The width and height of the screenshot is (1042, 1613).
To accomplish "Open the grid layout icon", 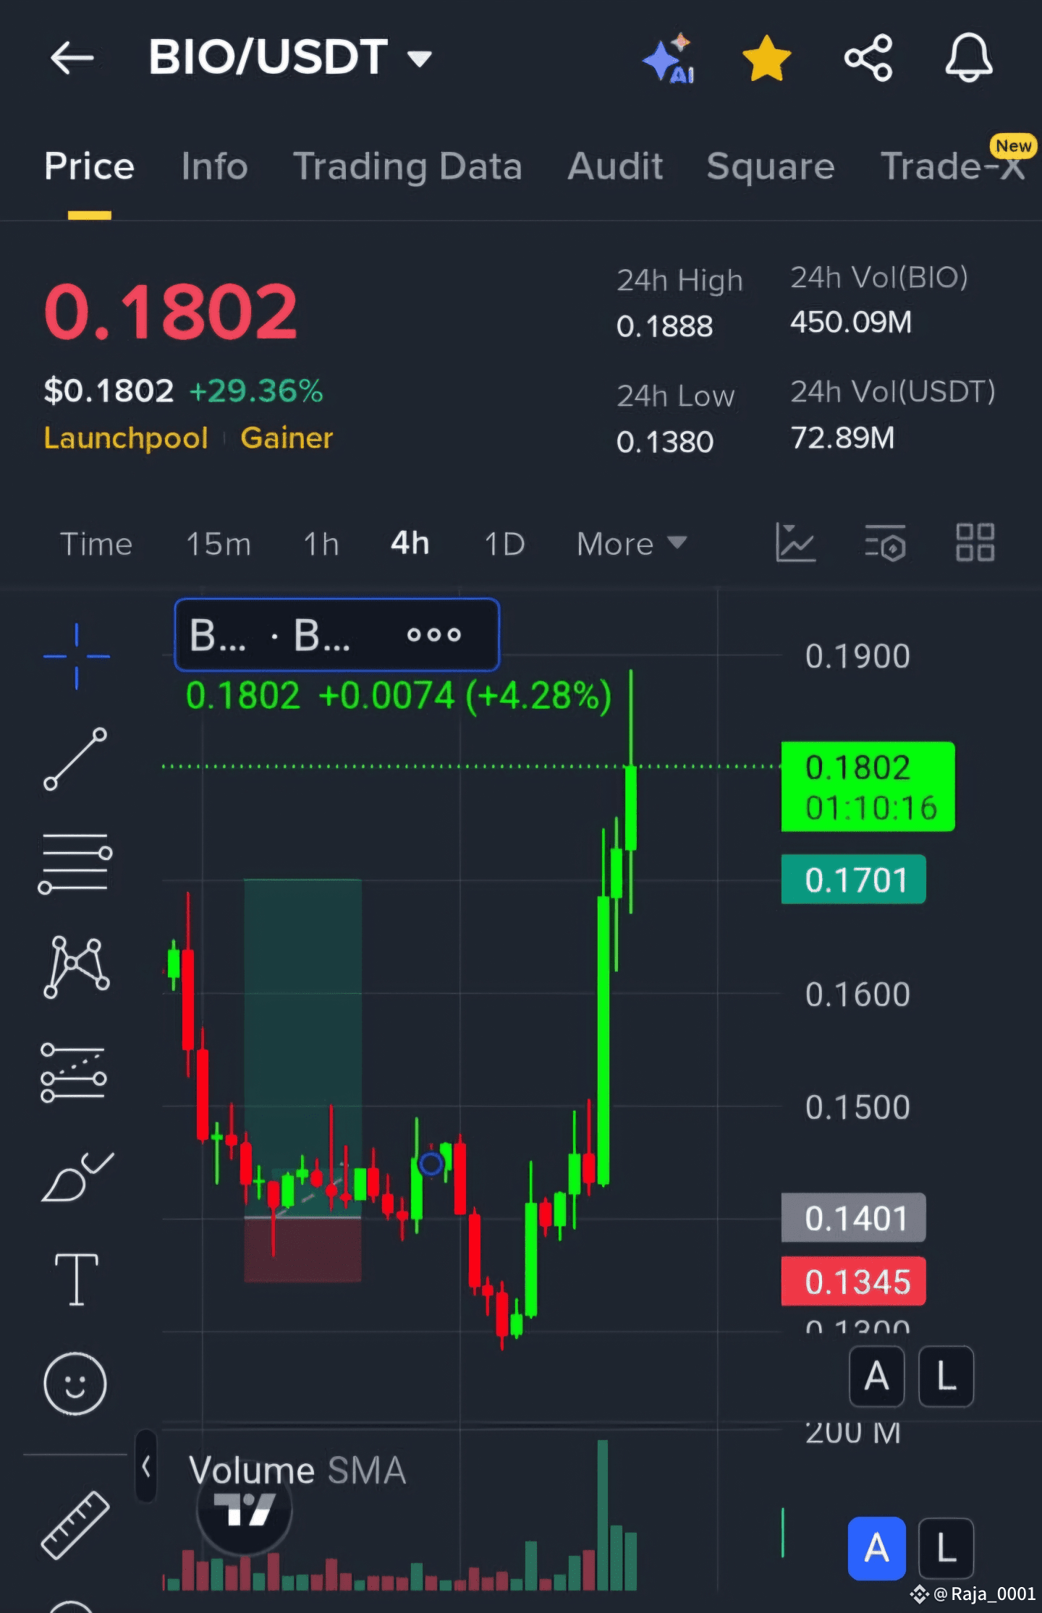I will click(x=975, y=542).
